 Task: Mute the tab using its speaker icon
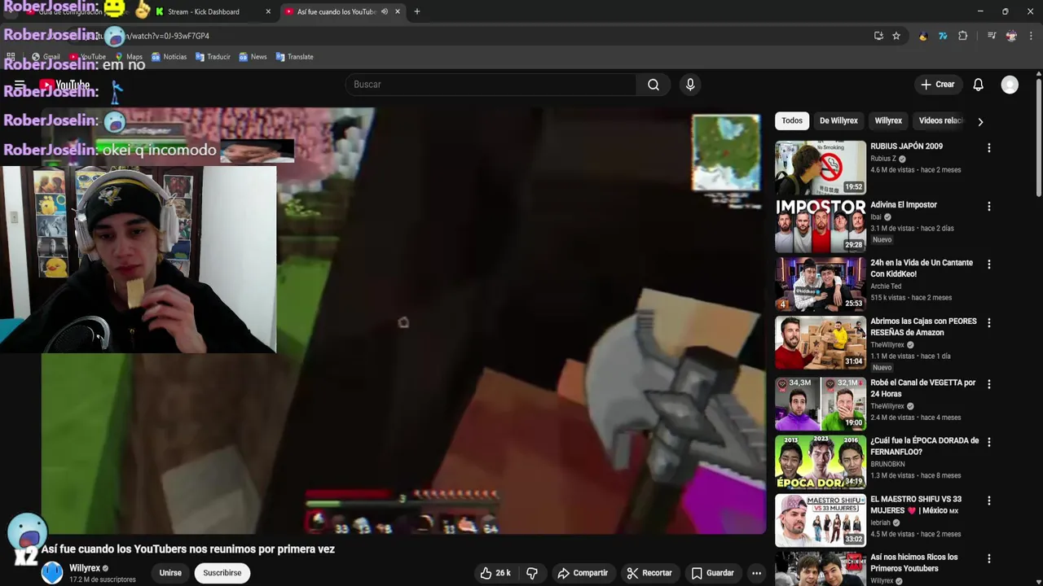(x=384, y=11)
